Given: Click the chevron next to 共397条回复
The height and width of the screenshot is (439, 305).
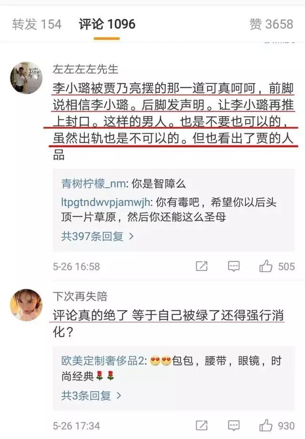Looking at the screenshot, I should [x=131, y=237].
